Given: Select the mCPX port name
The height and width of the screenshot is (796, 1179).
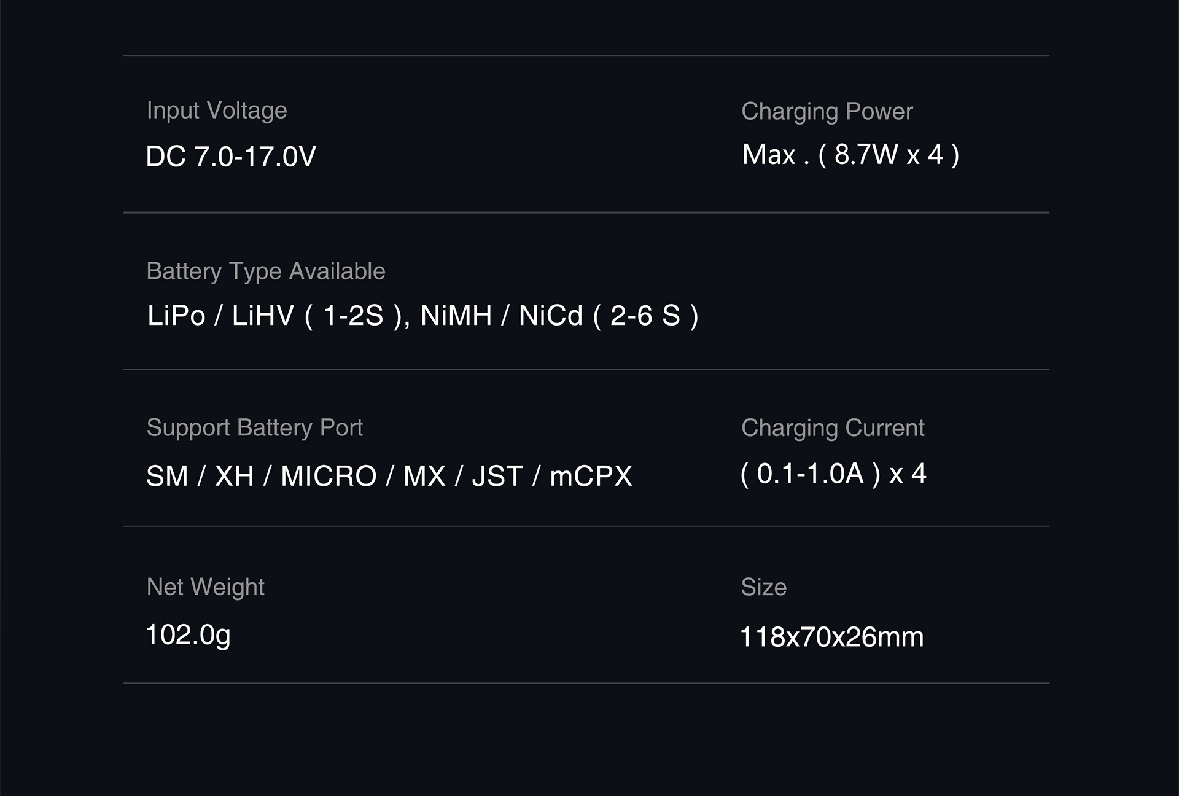Looking at the screenshot, I should [x=591, y=476].
